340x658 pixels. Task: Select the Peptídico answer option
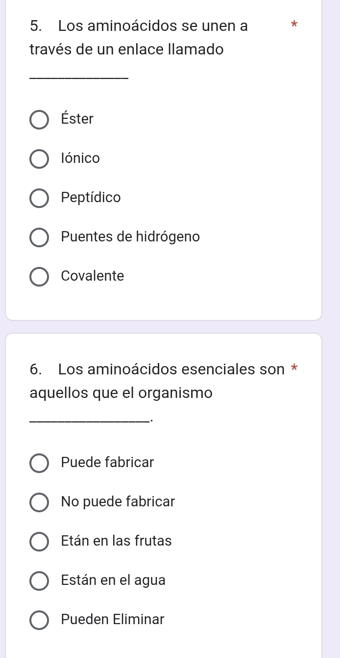click(x=39, y=198)
